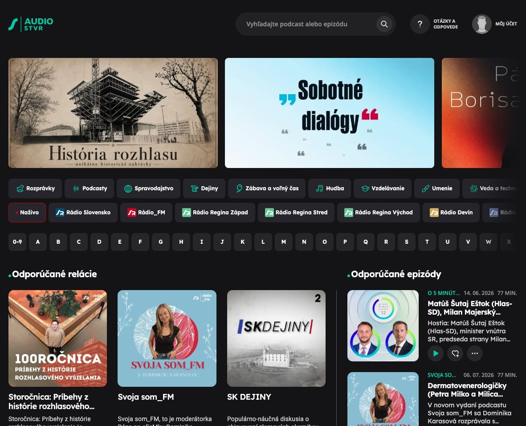
Task: Filter shows by letter F
Action: click(140, 242)
